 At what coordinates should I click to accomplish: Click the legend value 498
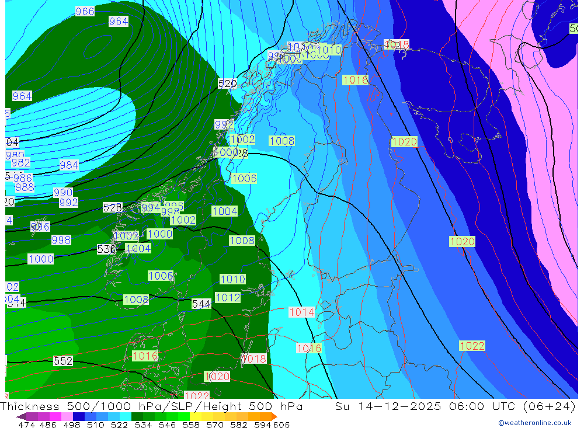71,424
